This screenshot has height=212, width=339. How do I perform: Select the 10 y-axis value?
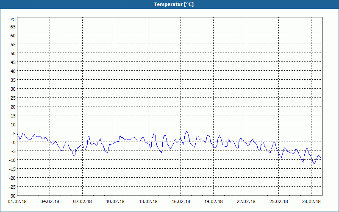pyautogui.click(x=13, y=125)
